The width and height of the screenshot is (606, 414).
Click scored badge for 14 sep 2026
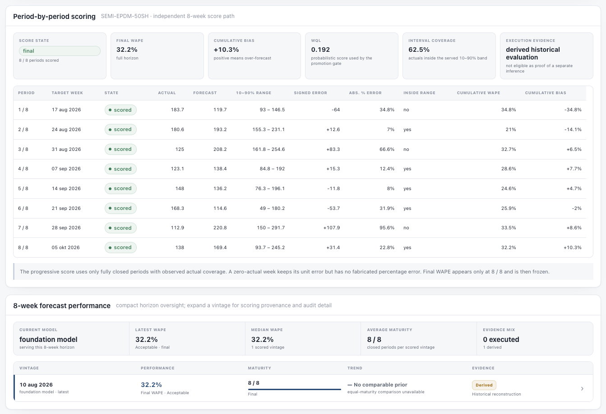click(x=120, y=188)
